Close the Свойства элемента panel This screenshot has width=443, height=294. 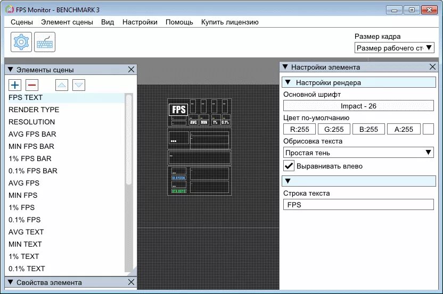(131, 282)
